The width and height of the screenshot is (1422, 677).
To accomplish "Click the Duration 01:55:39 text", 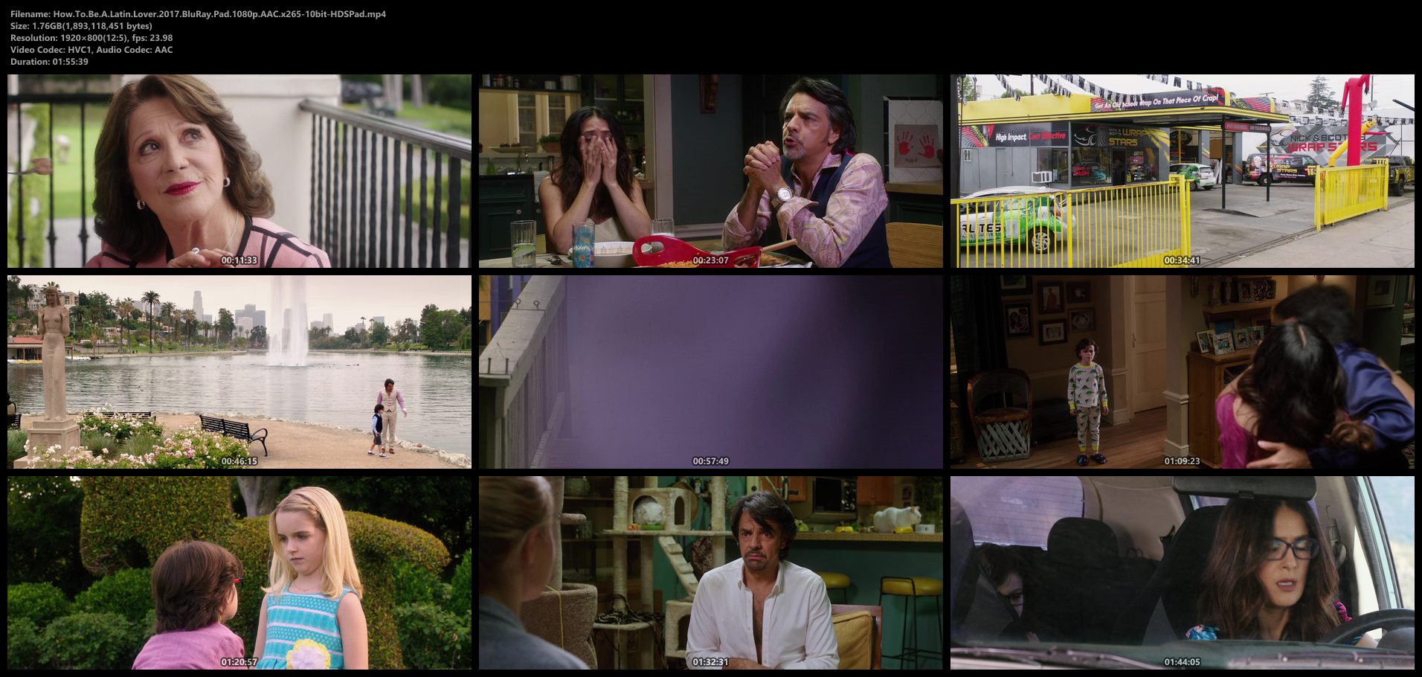I will pyautogui.click(x=49, y=62).
